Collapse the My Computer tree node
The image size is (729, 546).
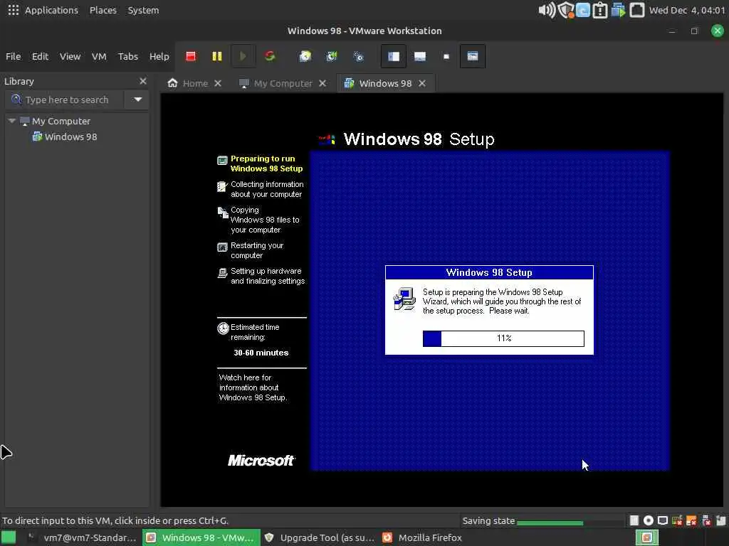(x=12, y=121)
